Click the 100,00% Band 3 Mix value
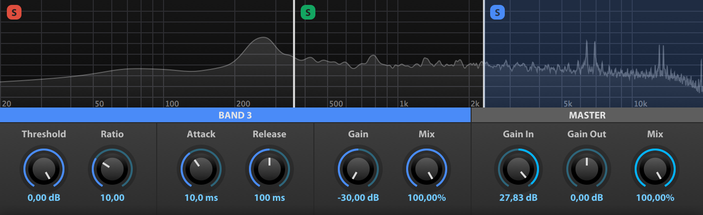This screenshot has height=215, width=703. [x=427, y=198]
